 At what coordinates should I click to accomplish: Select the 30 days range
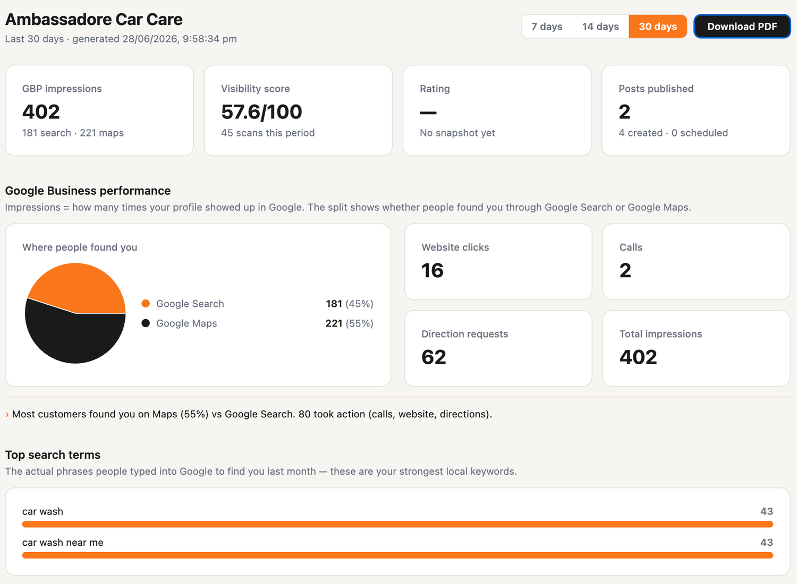[658, 27]
